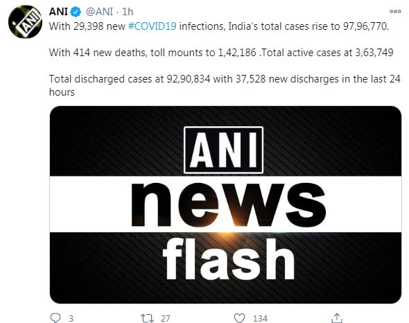Click the 1h timestamp of the tweet
The width and height of the screenshot is (409, 323).
tap(128, 12)
